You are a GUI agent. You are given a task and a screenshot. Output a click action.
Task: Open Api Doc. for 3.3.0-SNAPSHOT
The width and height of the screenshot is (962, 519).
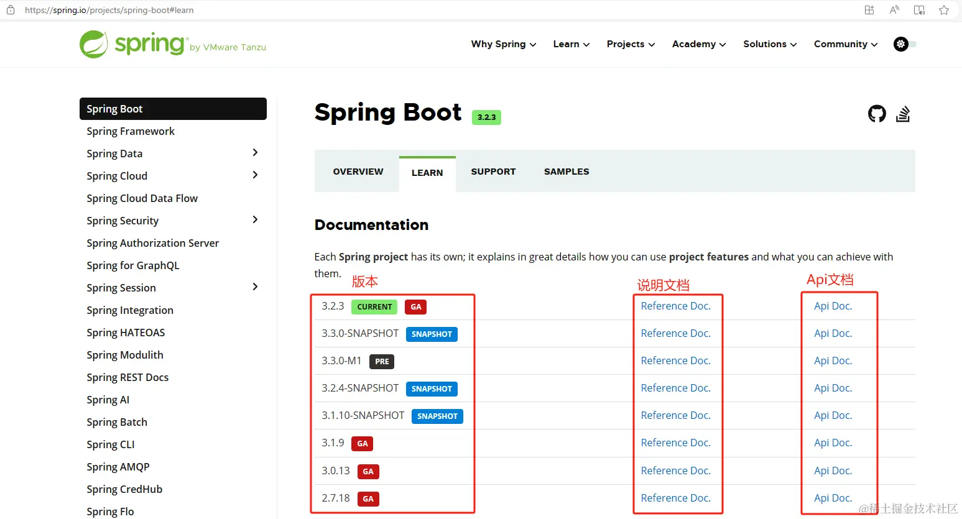click(x=833, y=333)
